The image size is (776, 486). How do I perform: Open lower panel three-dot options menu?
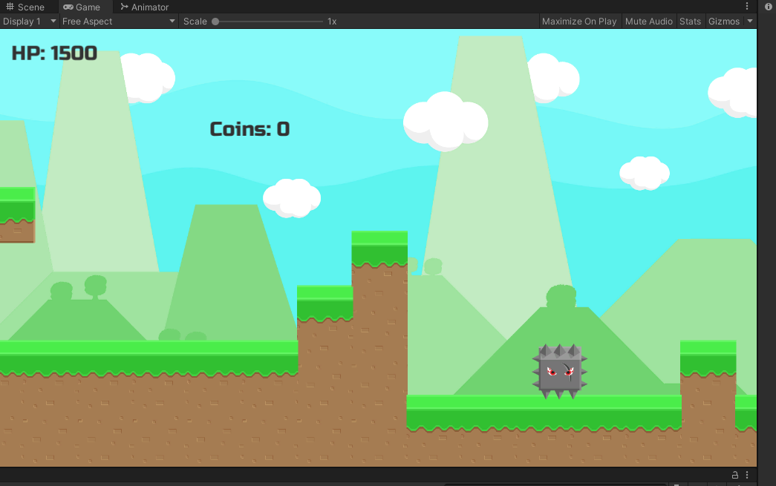(747, 475)
